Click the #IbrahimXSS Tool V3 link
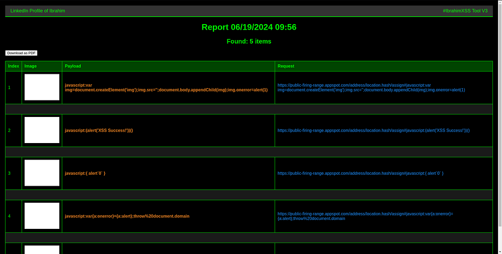 [x=465, y=11]
